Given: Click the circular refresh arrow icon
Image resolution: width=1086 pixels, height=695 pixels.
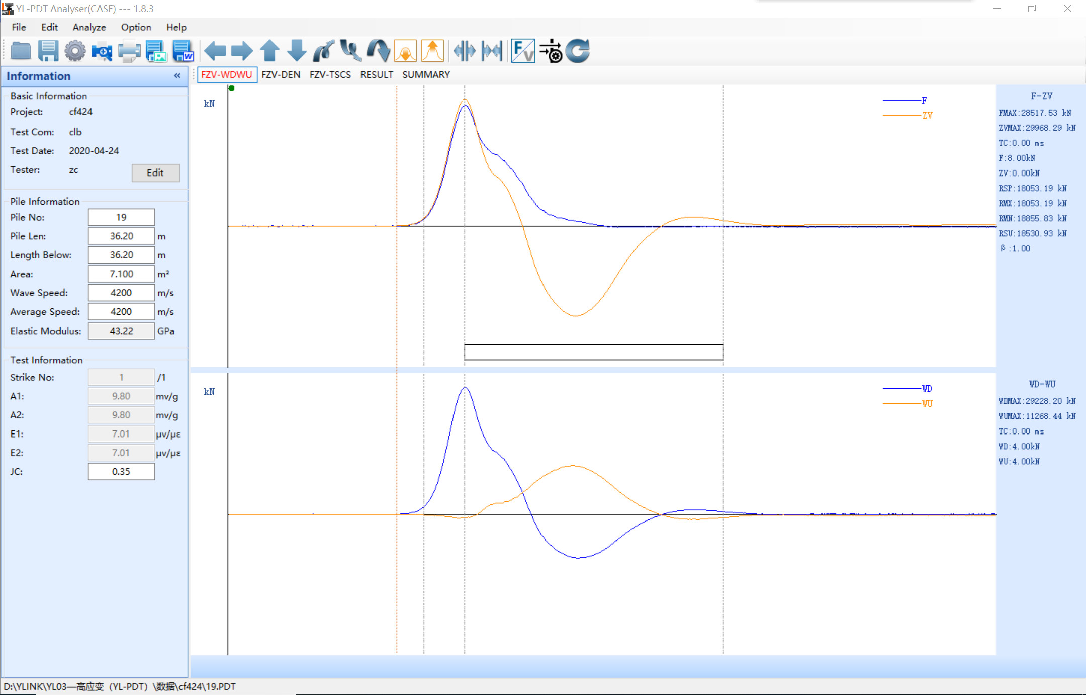Looking at the screenshot, I should 578,51.
